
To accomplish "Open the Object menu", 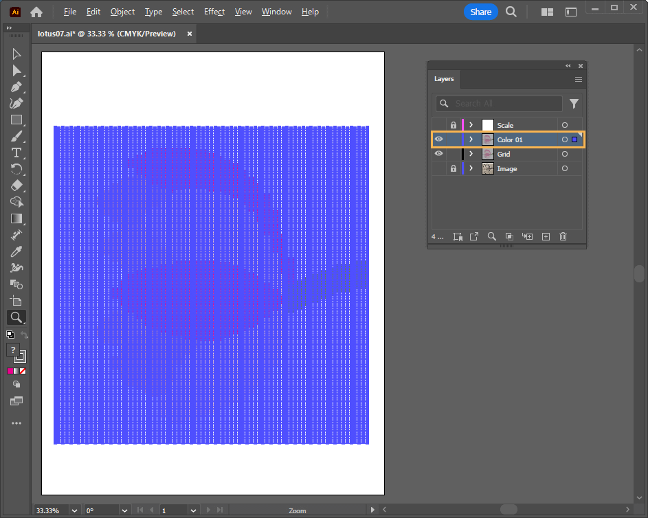I will tap(122, 12).
